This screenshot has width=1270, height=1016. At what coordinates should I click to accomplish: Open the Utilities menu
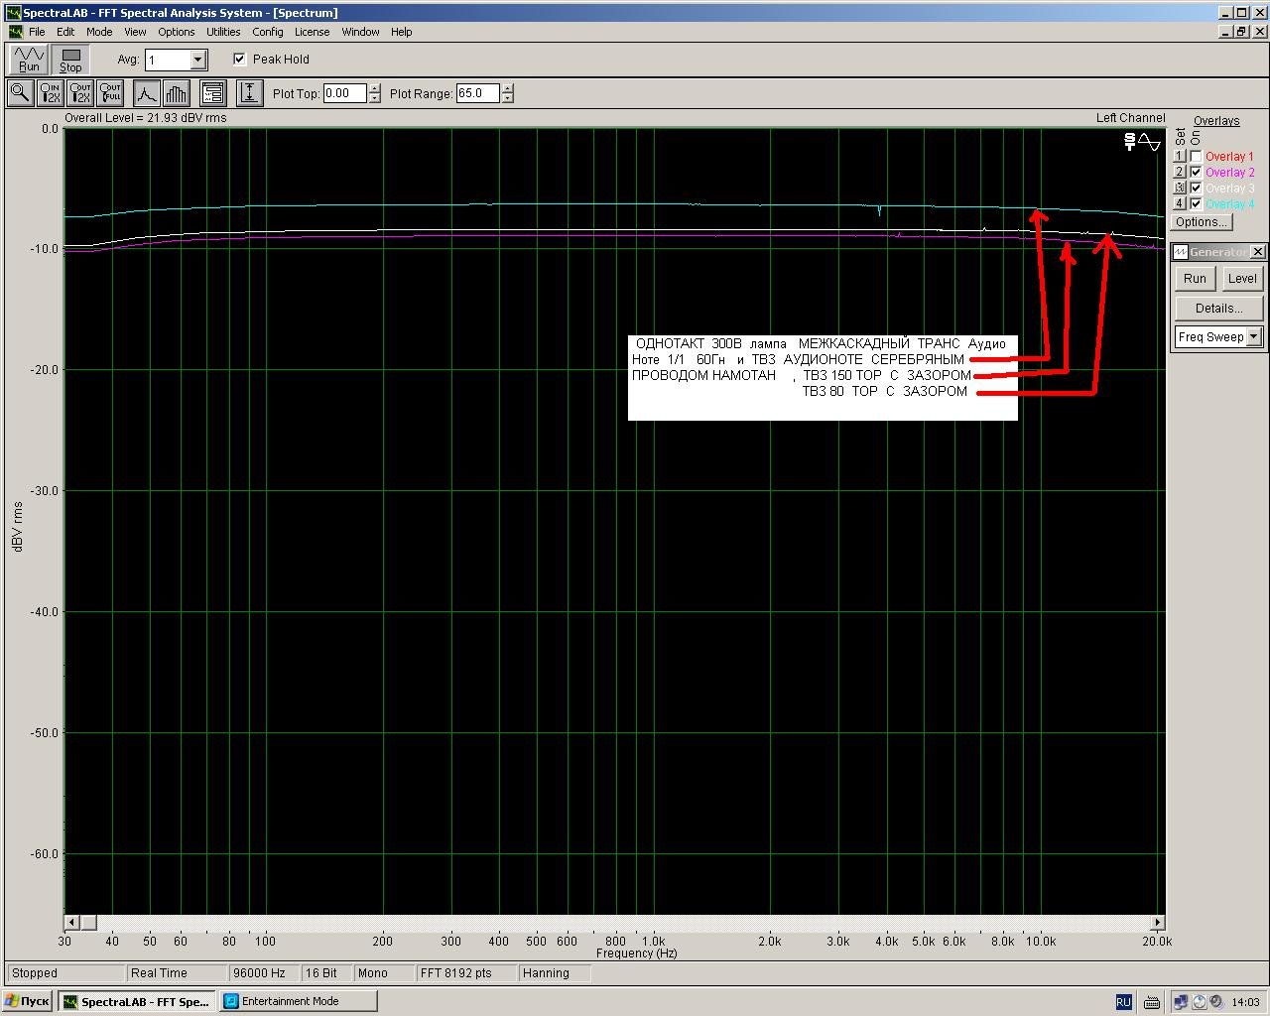(223, 32)
